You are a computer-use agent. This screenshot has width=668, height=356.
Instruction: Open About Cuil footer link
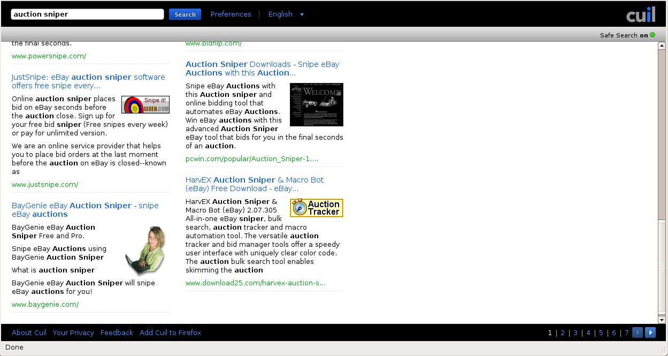(x=29, y=332)
